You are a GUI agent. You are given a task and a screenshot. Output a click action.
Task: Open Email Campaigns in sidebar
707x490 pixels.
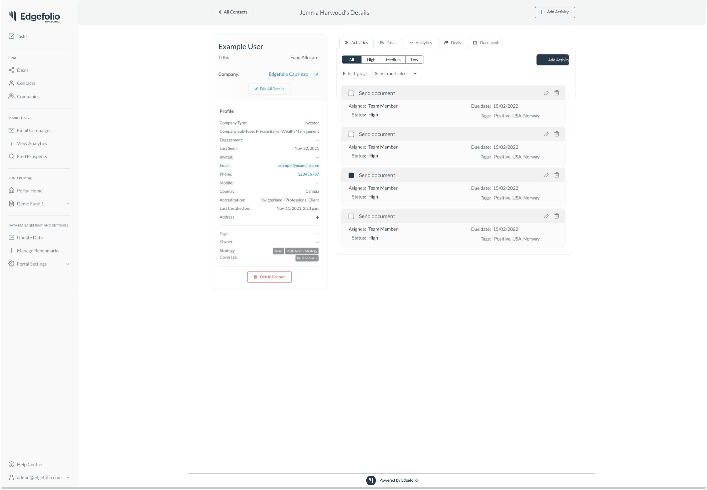pyautogui.click(x=34, y=130)
